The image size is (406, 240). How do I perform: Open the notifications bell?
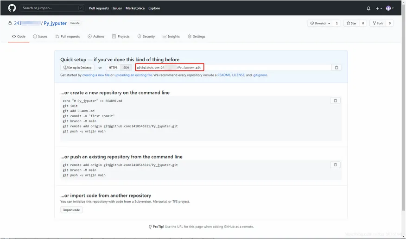(x=368, y=8)
